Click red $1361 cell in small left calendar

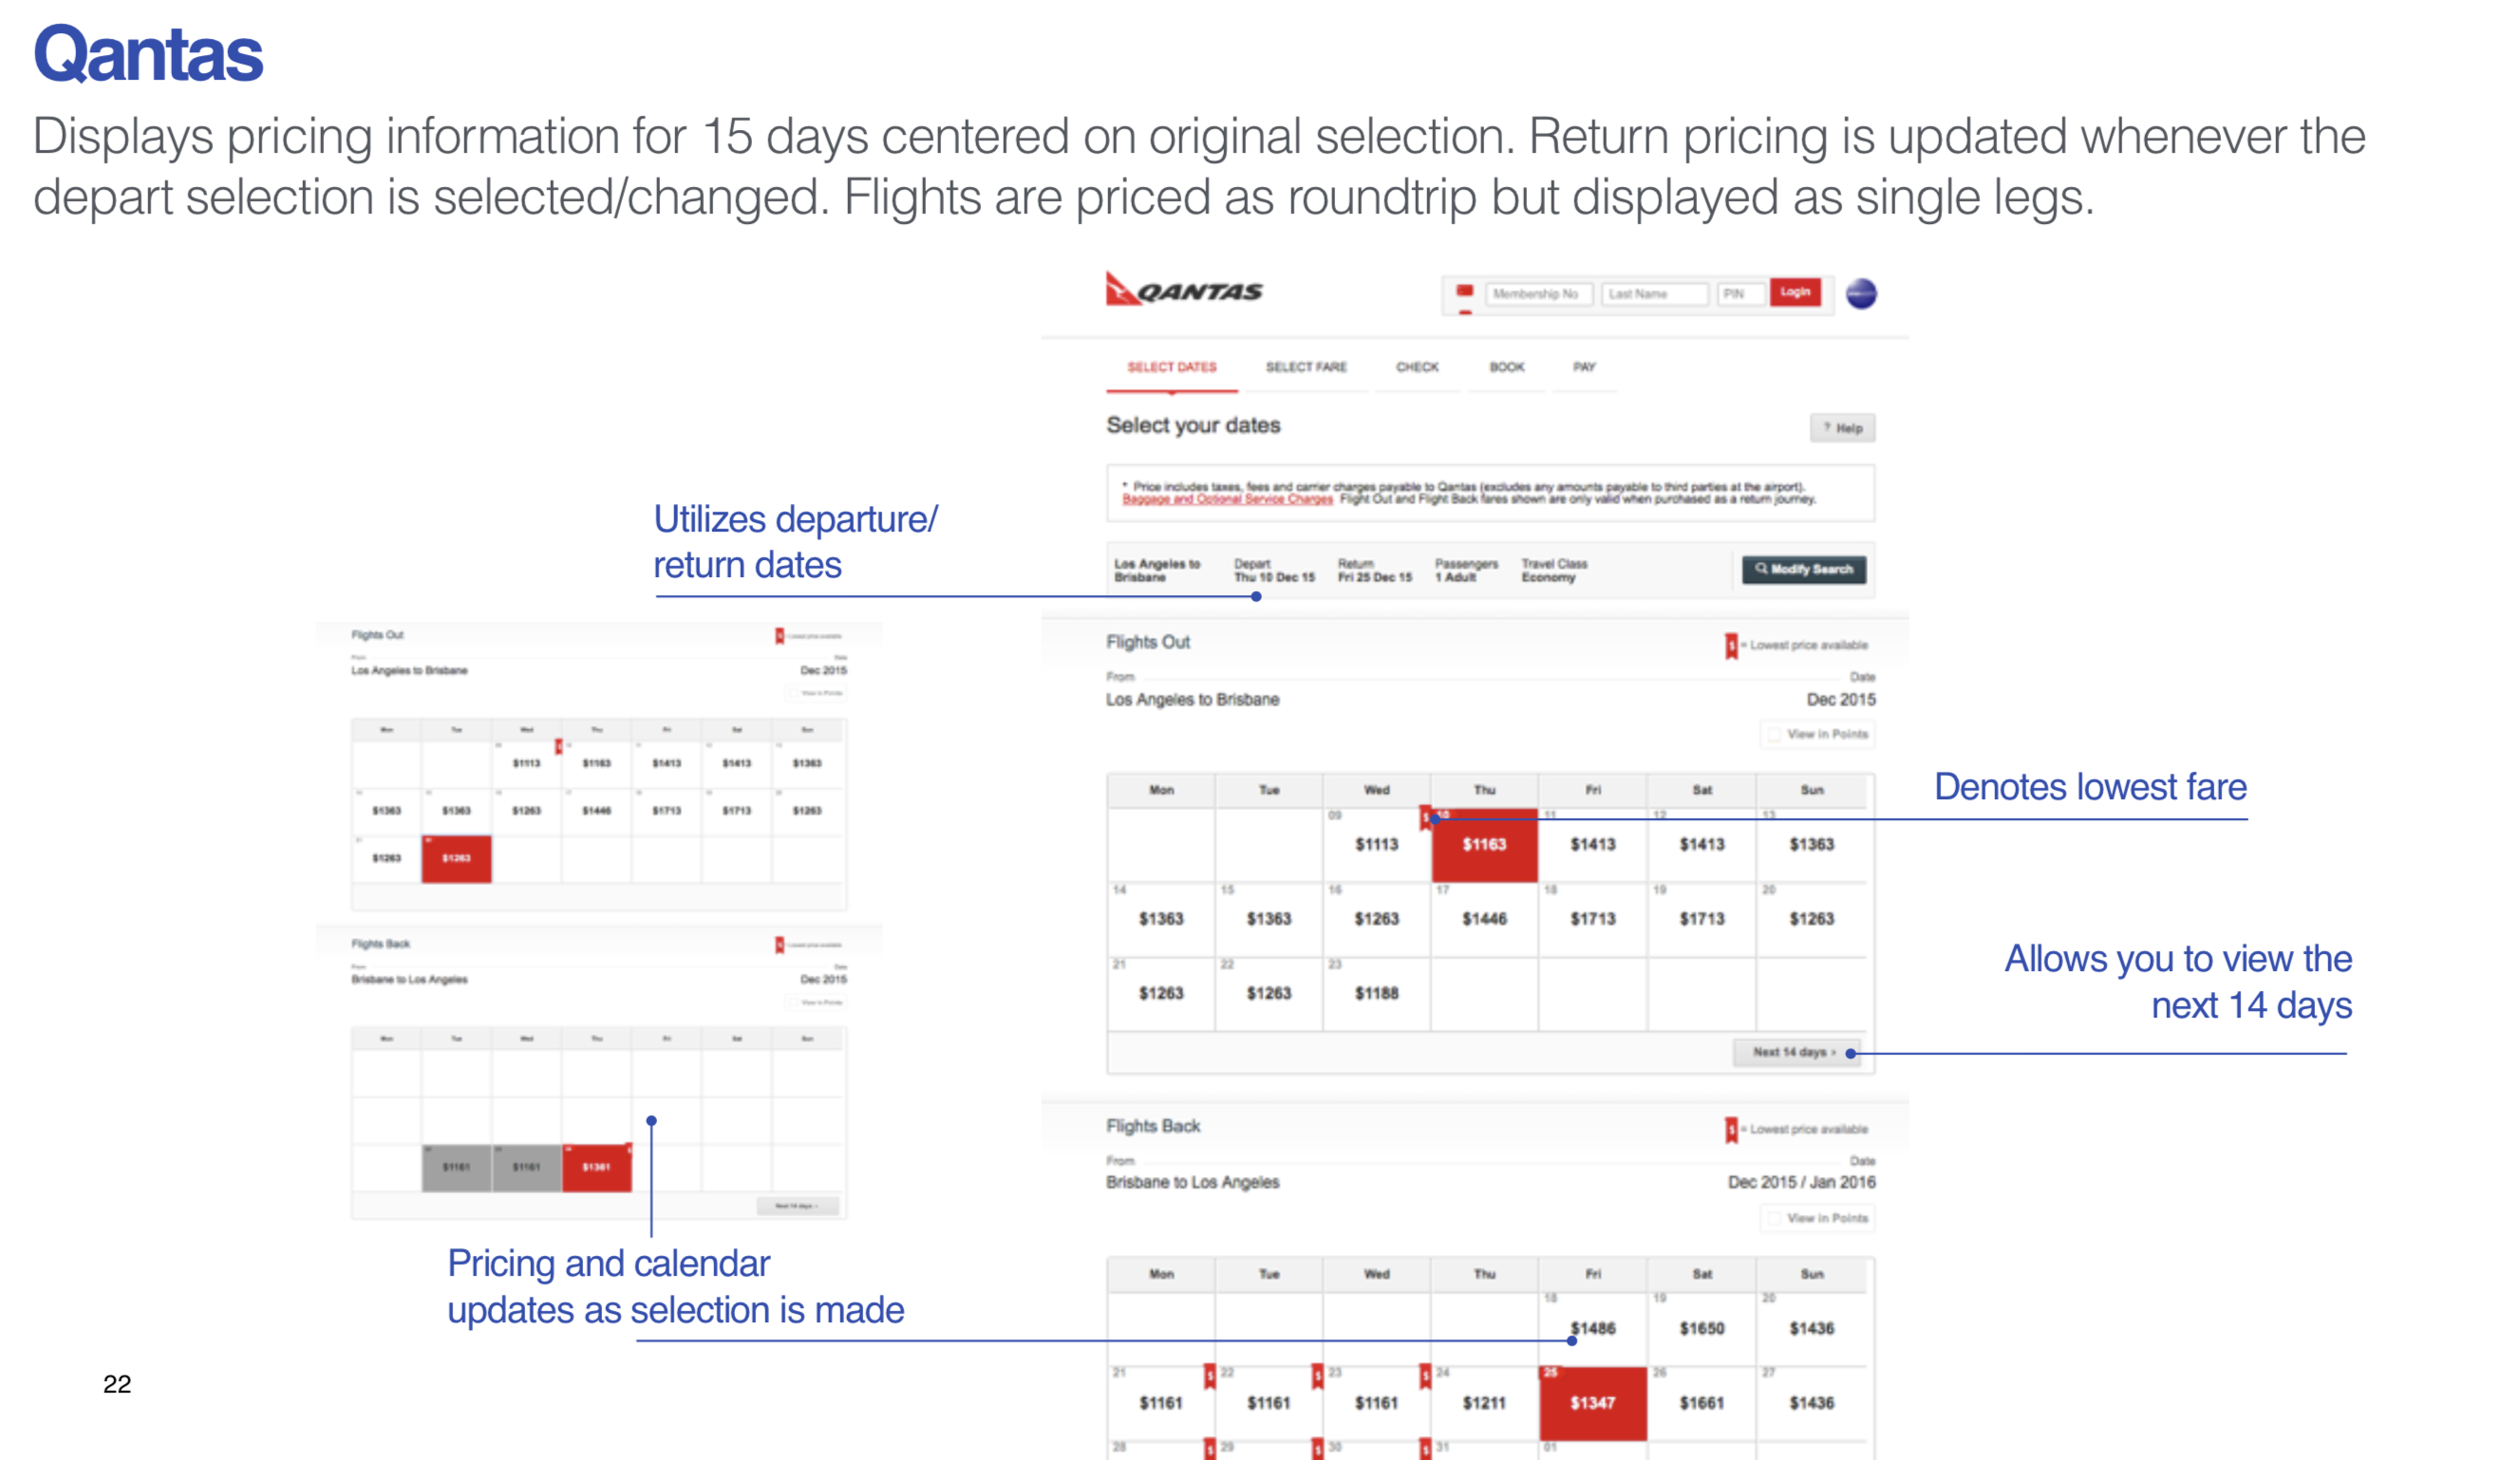[x=596, y=1168]
